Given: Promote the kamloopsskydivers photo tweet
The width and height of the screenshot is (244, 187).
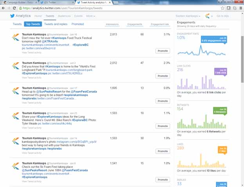Looking at the screenshot, I should pos(163,151).
